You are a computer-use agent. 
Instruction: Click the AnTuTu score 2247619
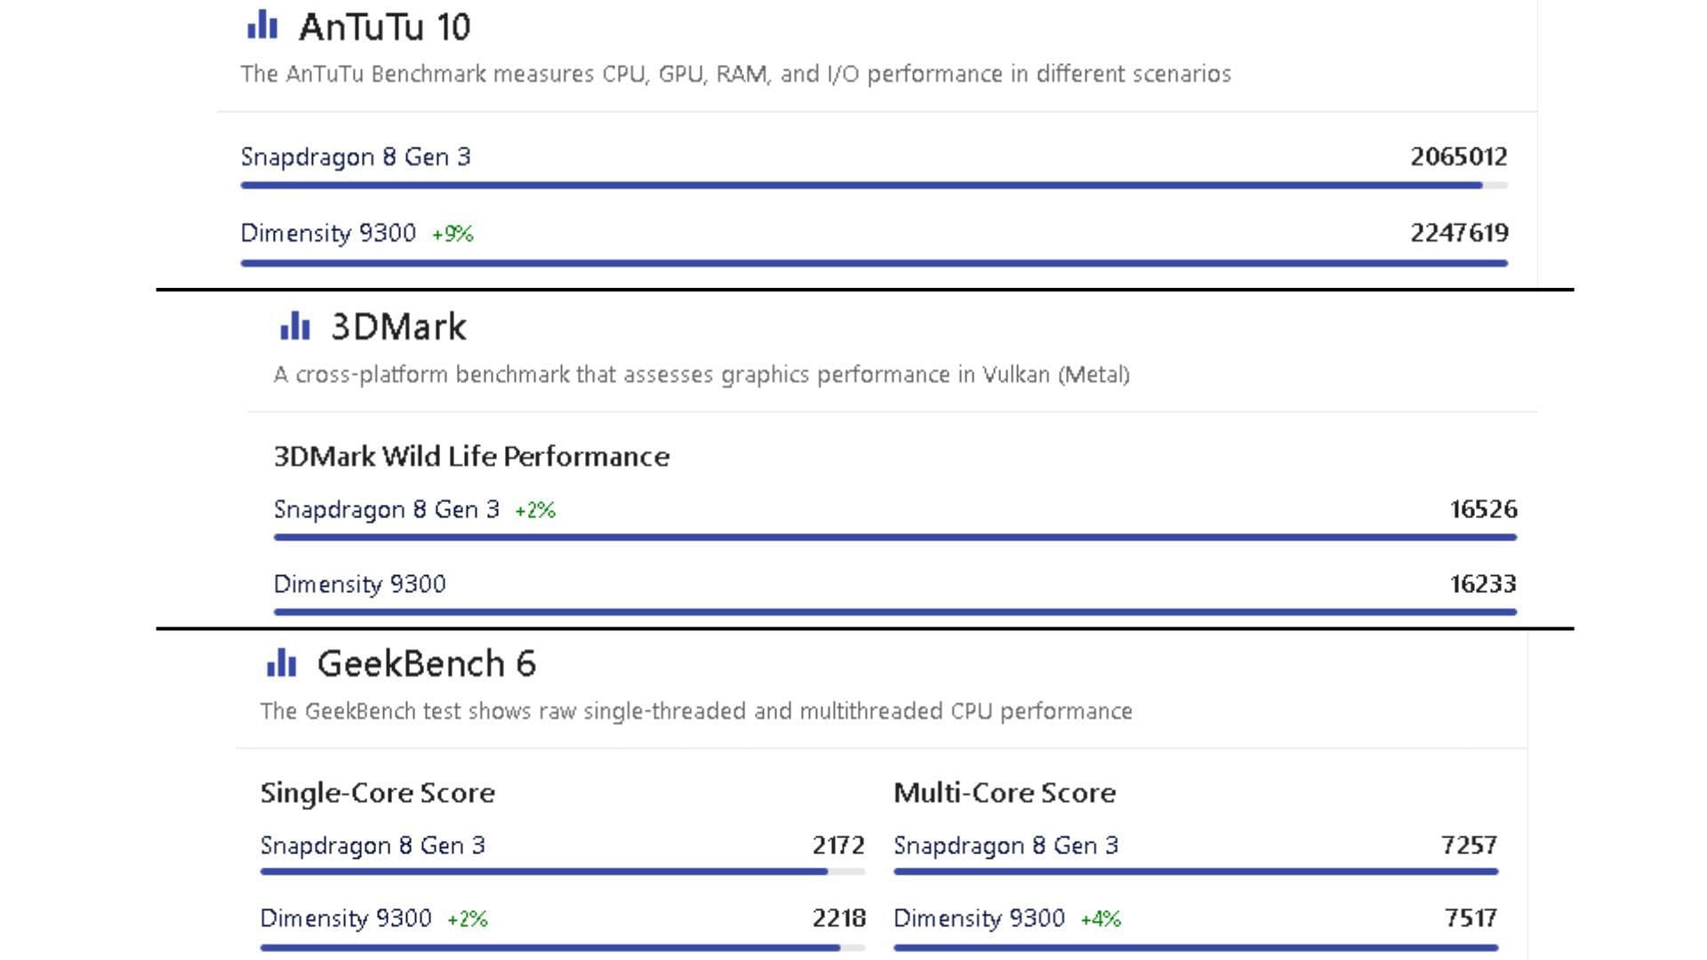click(x=1458, y=233)
